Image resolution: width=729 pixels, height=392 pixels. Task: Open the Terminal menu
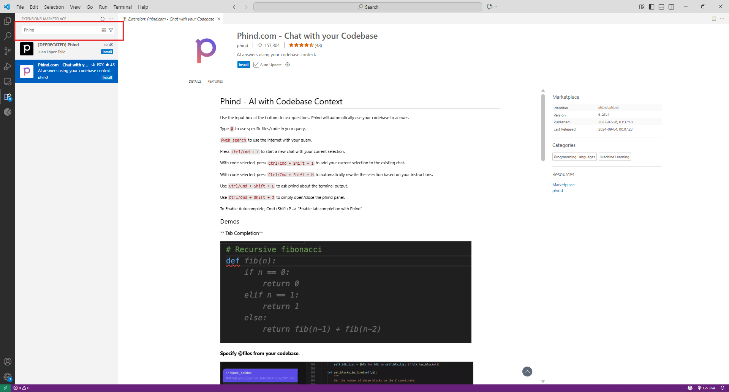click(x=122, y=7)
